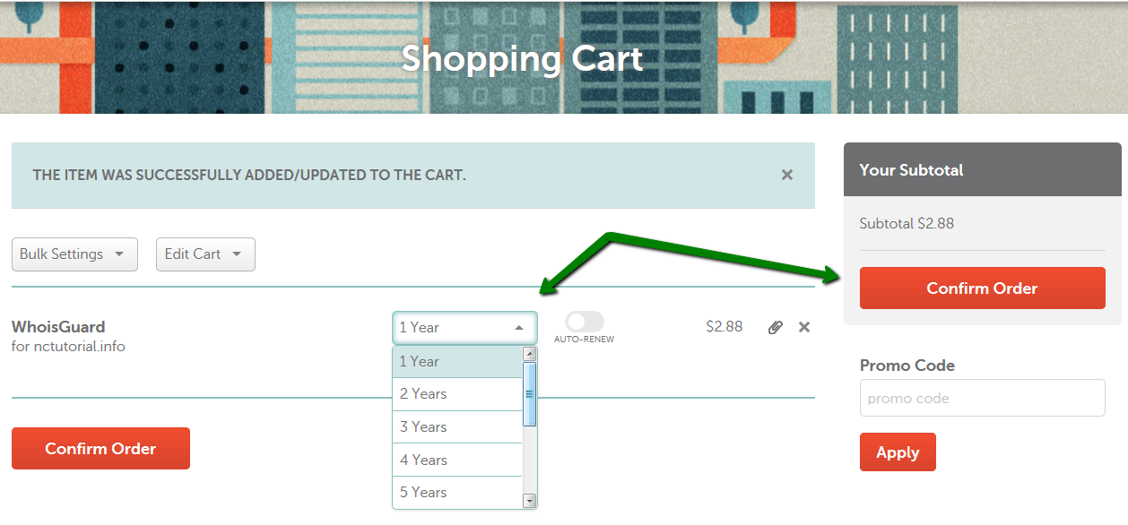
Task: Toggle the Auto-Renew switch
Action: point(585,322)
